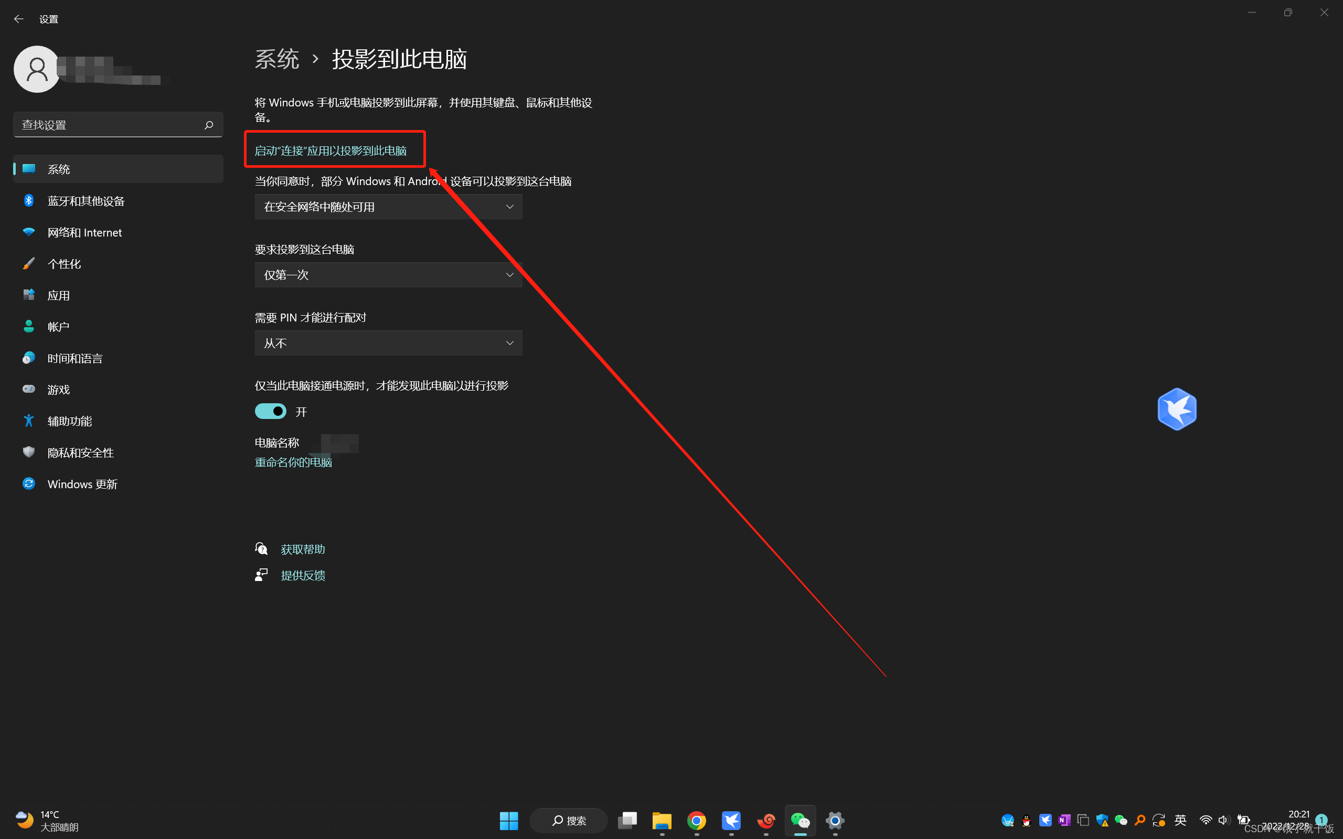Click the magnifier icon in 查找设置 box
The height and width of the screenshot is (839, 1343).
[209, 125]
